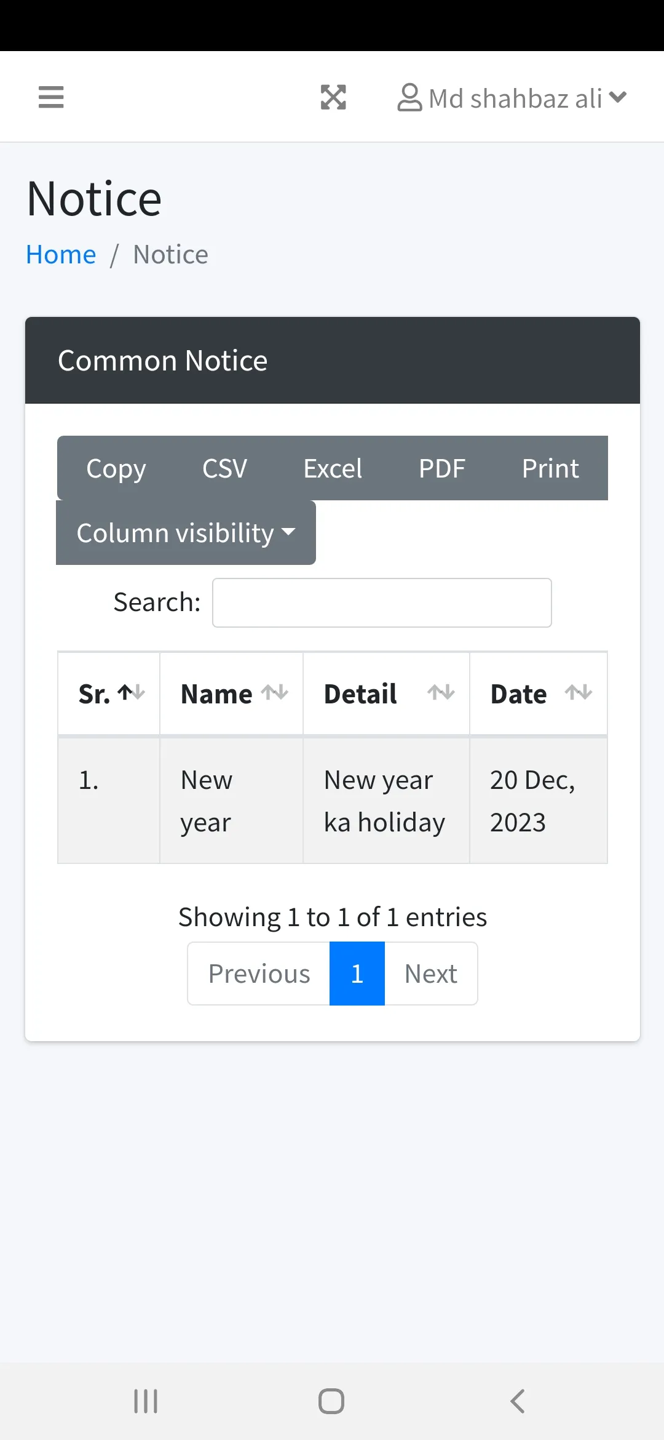Focus the Search input field

(382, 602)
